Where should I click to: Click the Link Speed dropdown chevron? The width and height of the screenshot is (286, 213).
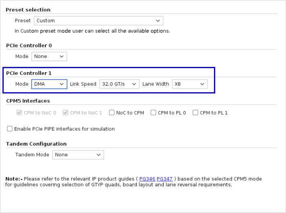pos(134,84)
